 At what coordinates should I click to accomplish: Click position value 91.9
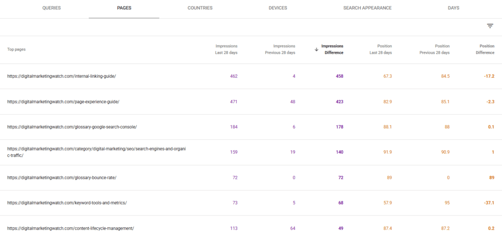coord(388,152)
